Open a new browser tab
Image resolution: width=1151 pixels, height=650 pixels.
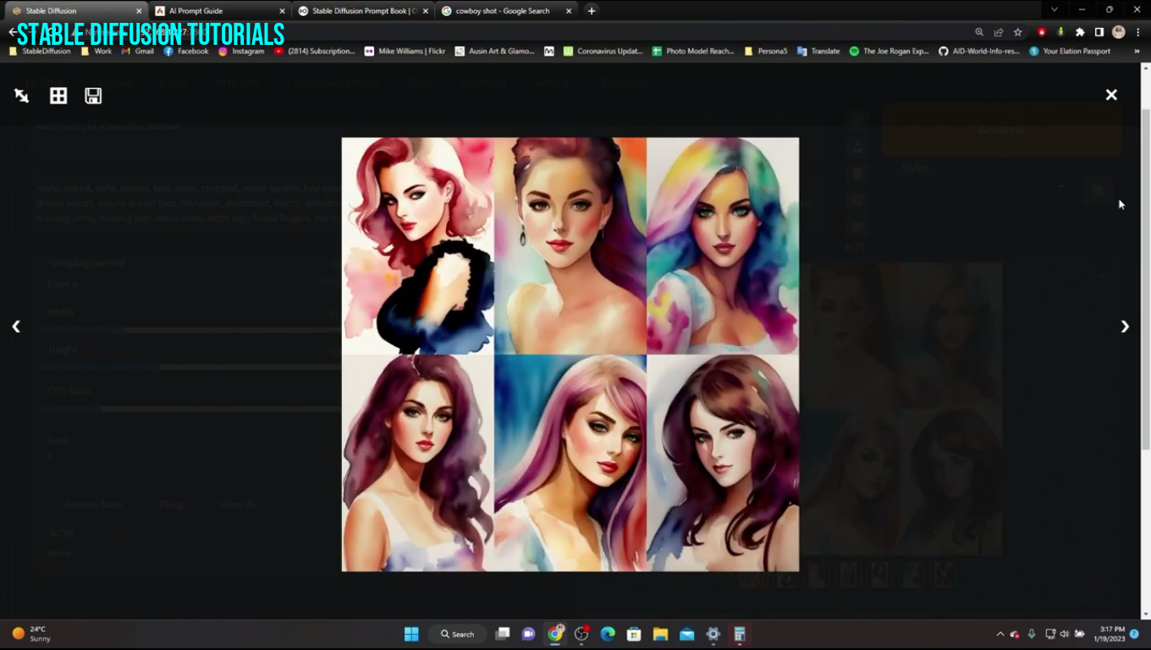(592, 11)
